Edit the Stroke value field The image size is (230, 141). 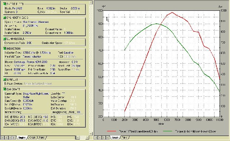click(x=75, y=8)
